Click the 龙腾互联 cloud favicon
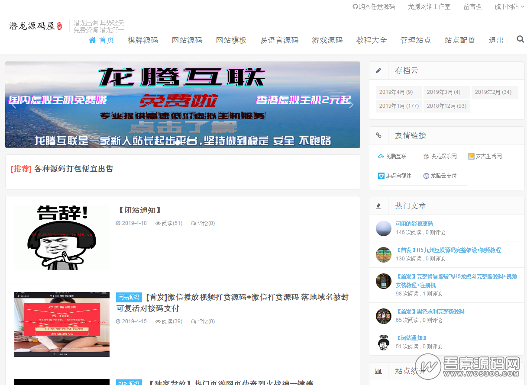 (x=381, y=157)
